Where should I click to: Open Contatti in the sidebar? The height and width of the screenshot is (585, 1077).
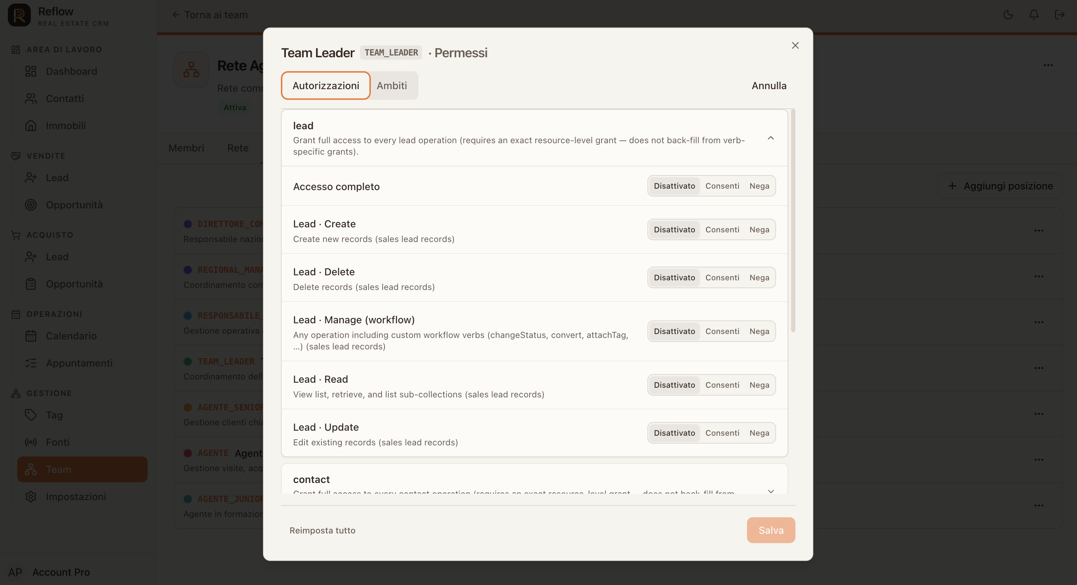(x=82, y=98)
